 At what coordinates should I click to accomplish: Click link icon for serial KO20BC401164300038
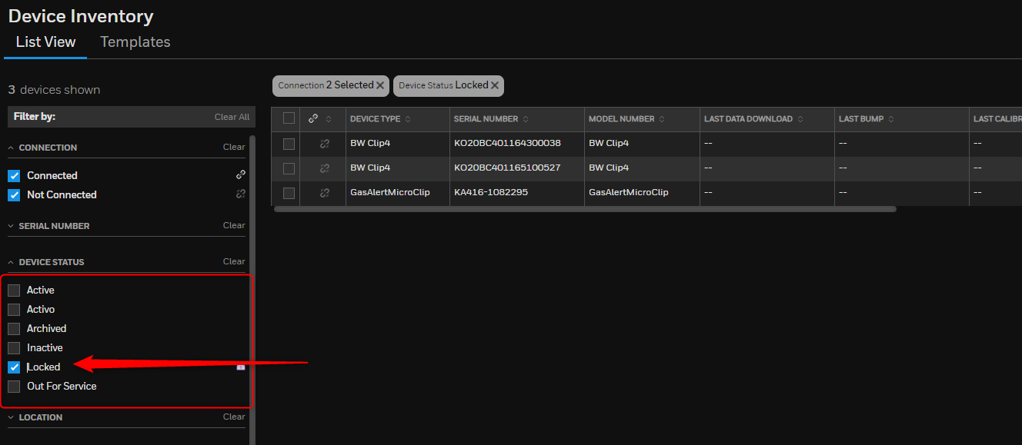click(324, 144)
